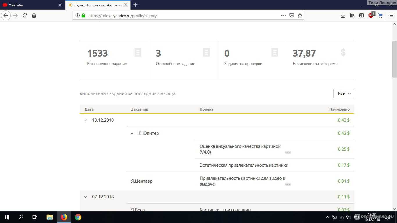Click the Я.Весы customer name
397x223 pixels.
(138, 209)
